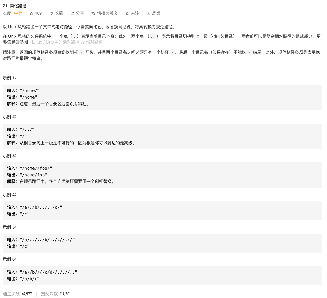Click the thumbs-up like icon
The image size is (327, 298).
pyautogui.click(x=31, y=13)
